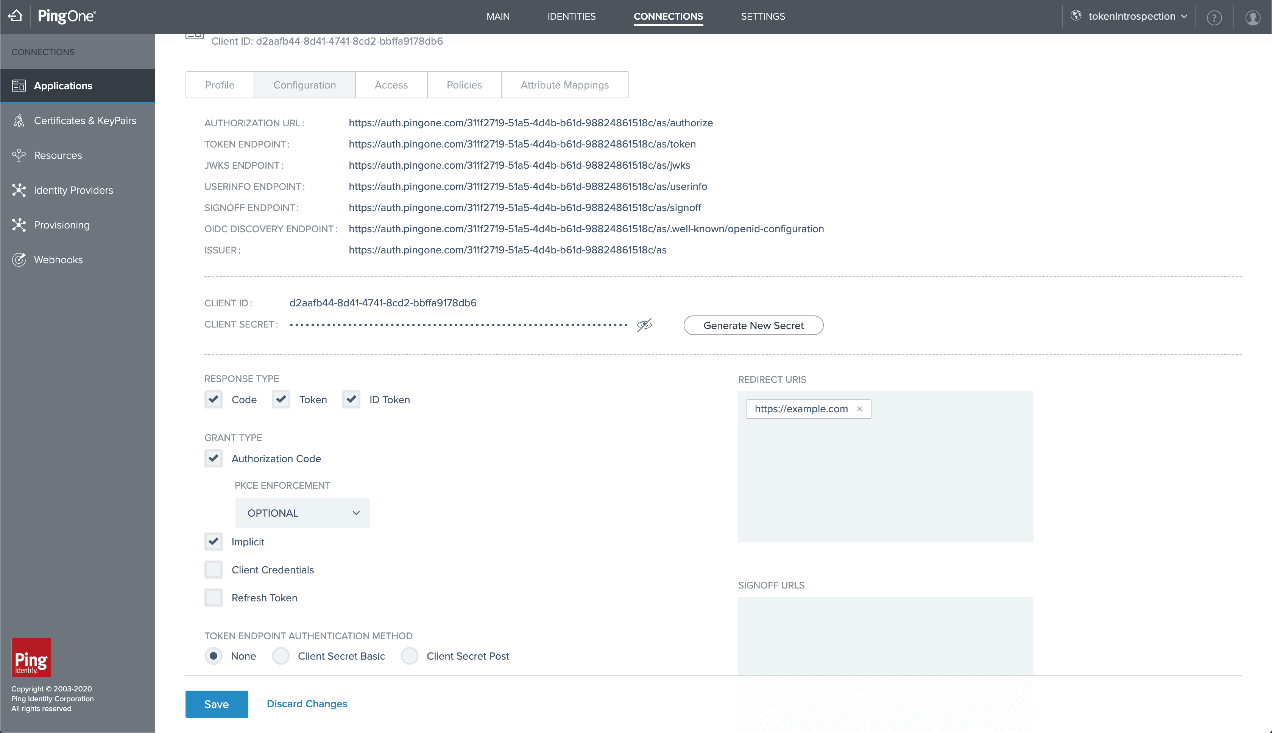1272x733 pixels.
Task: Click the Applications sidebar icon
Action: pos(19,86)
